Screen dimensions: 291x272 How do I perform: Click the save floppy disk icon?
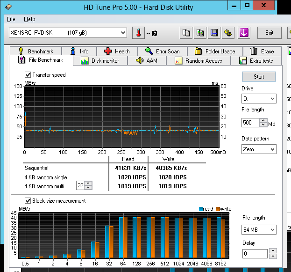click(214, 33)
